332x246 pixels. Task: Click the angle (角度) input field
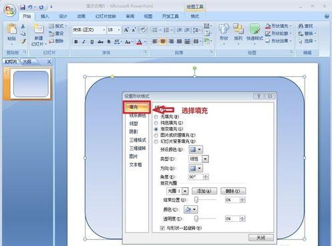(196, 177)
